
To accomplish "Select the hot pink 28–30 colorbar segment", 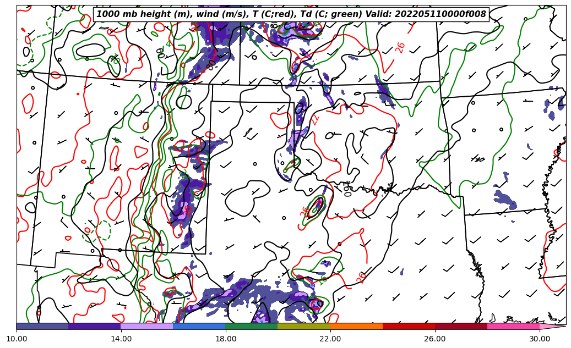I will point(514,326).
